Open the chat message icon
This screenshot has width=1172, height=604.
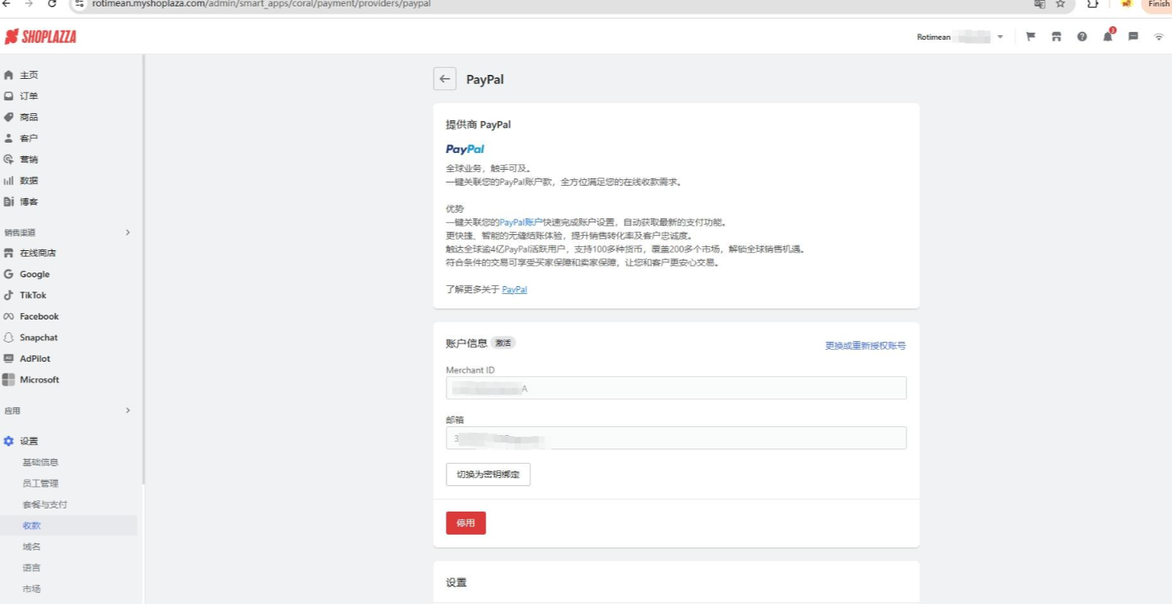pyautogui.click(x=1133, y=37)
